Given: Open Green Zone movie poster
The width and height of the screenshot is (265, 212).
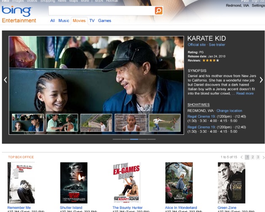Looking at the screenshot, I should pos(231,183).
